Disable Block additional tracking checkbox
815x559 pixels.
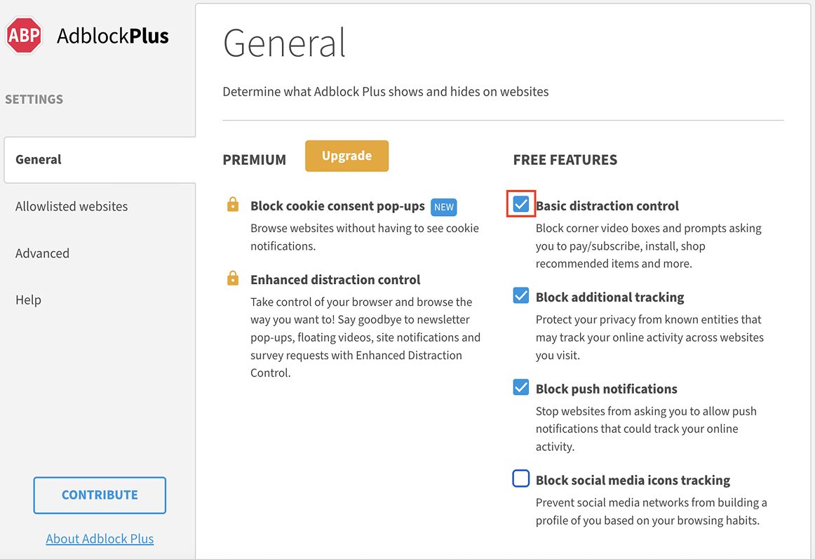521,295
